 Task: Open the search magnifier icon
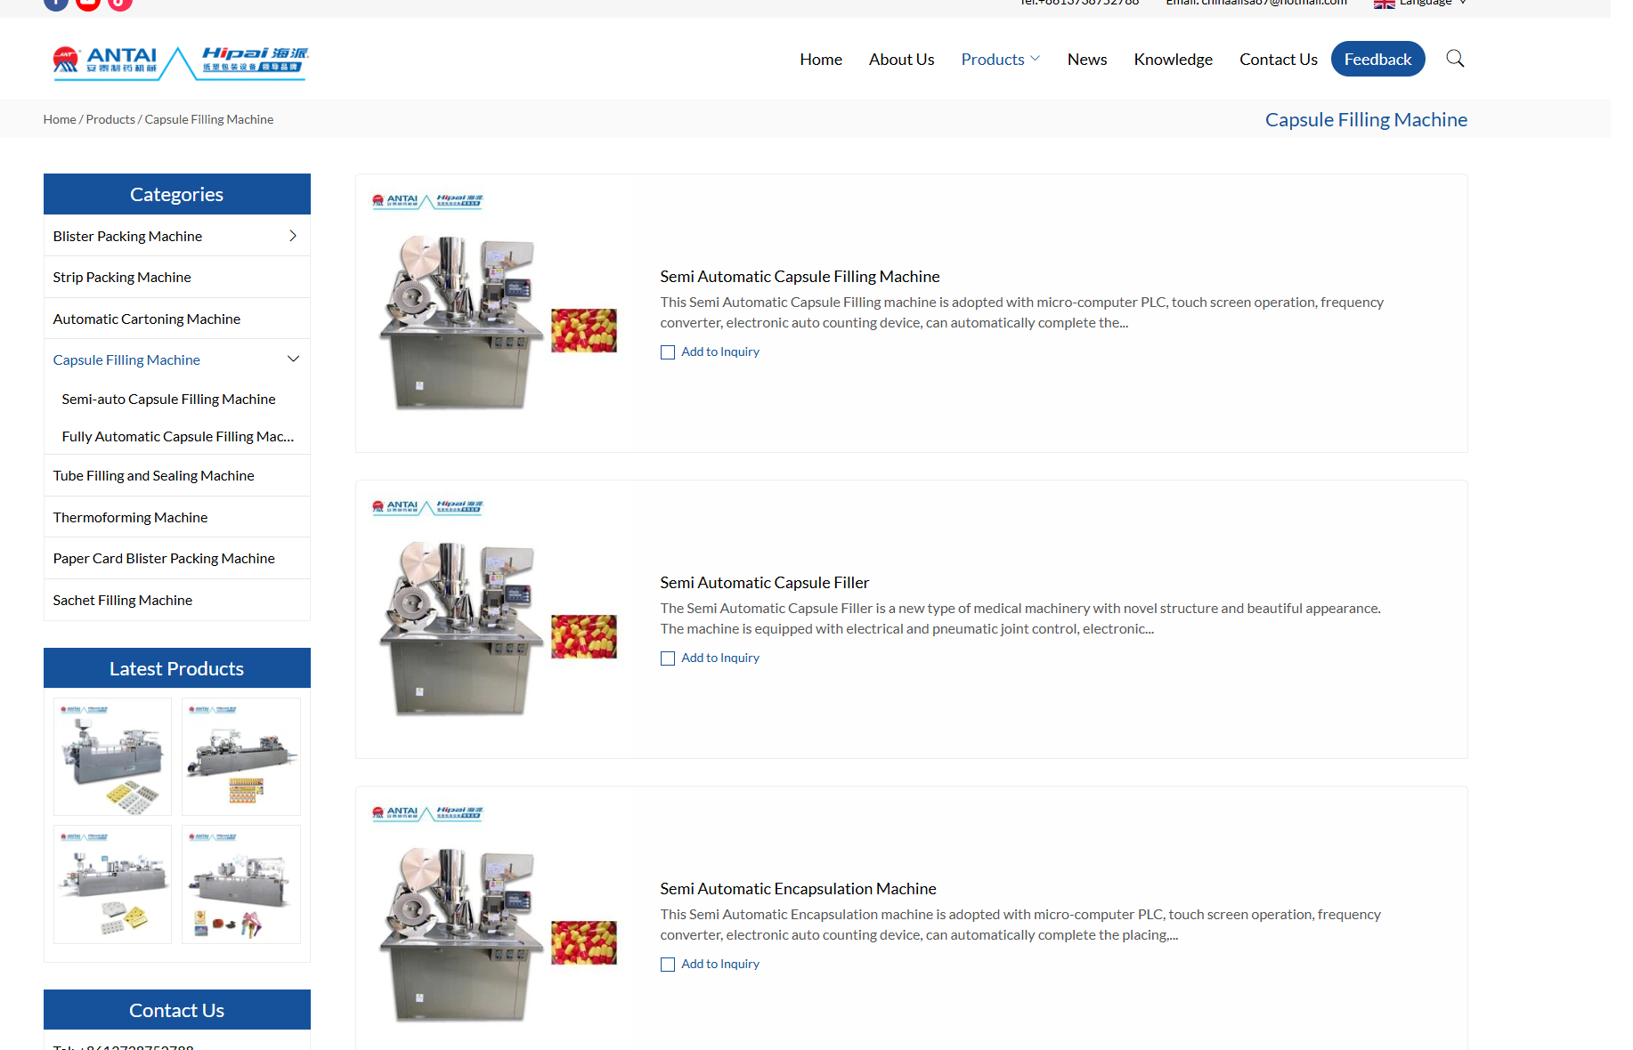coord(1455,59)
